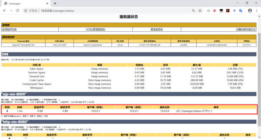Viewport: 261px width, 139px height.
Task: Select Apache Tomcat/9.5.50 version cell
Action: (x=23, y=45)
